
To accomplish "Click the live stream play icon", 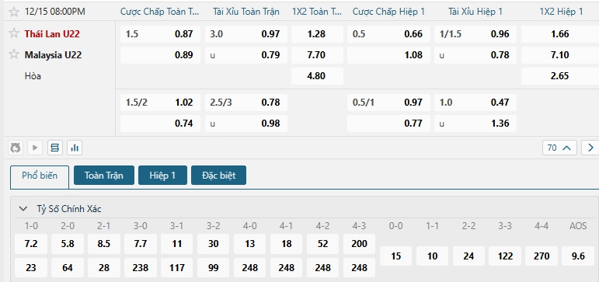I will coord(35,148).
